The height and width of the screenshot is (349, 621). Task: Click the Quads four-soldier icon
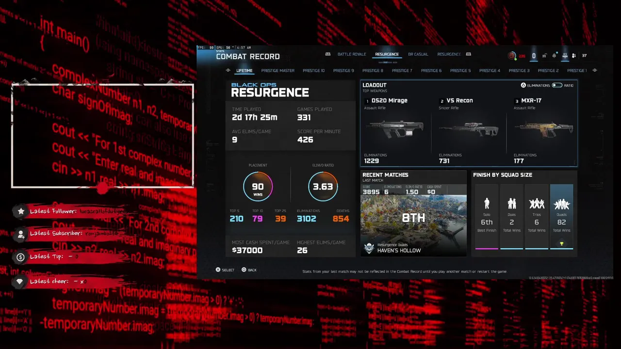(x=562, y=204)
